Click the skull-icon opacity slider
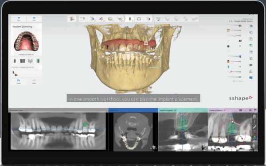 coord(234,30)
